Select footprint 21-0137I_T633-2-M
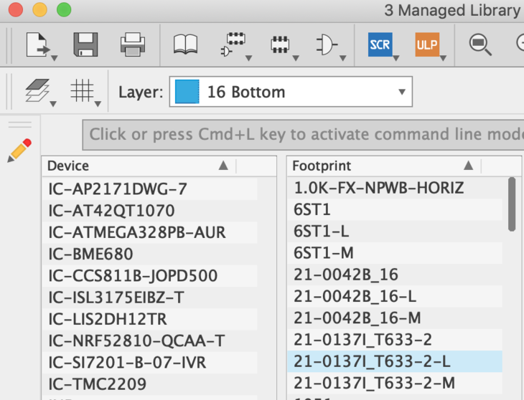 pos(395,383)
